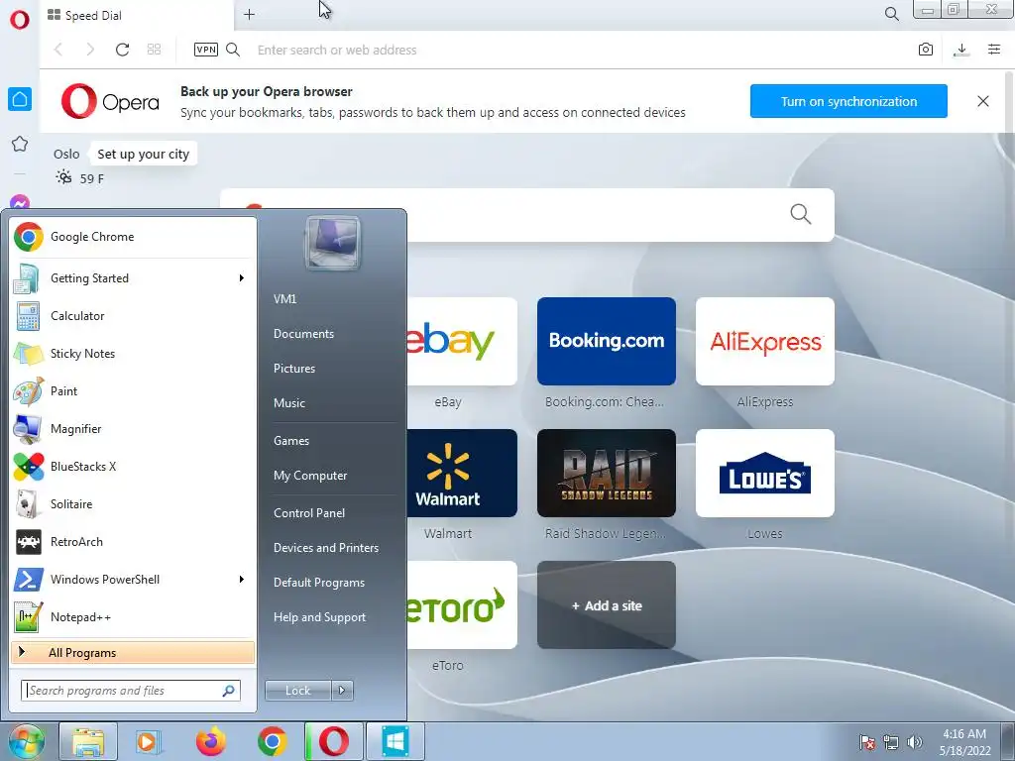
Task: Open the sidebar bookmarks star icon
Action: pyautogui.click(x=20, y=144)
